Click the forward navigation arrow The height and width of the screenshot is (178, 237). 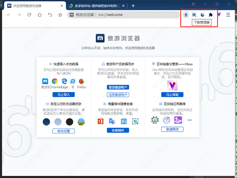pyautogui.click(x=19, y=15)
